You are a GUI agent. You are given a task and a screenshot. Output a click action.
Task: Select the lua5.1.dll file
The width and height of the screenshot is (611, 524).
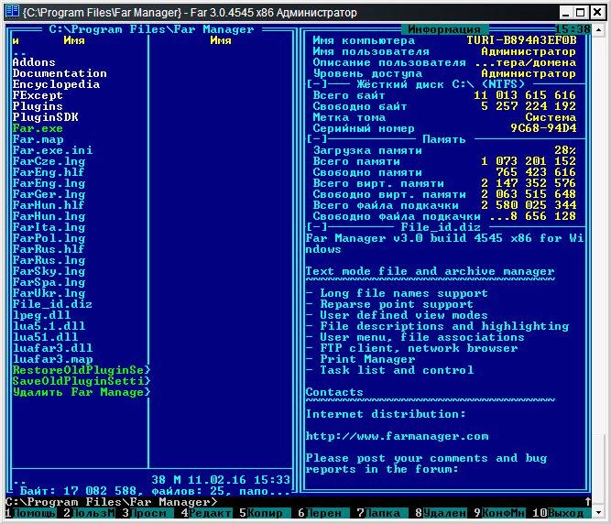(x=49, y=326)
